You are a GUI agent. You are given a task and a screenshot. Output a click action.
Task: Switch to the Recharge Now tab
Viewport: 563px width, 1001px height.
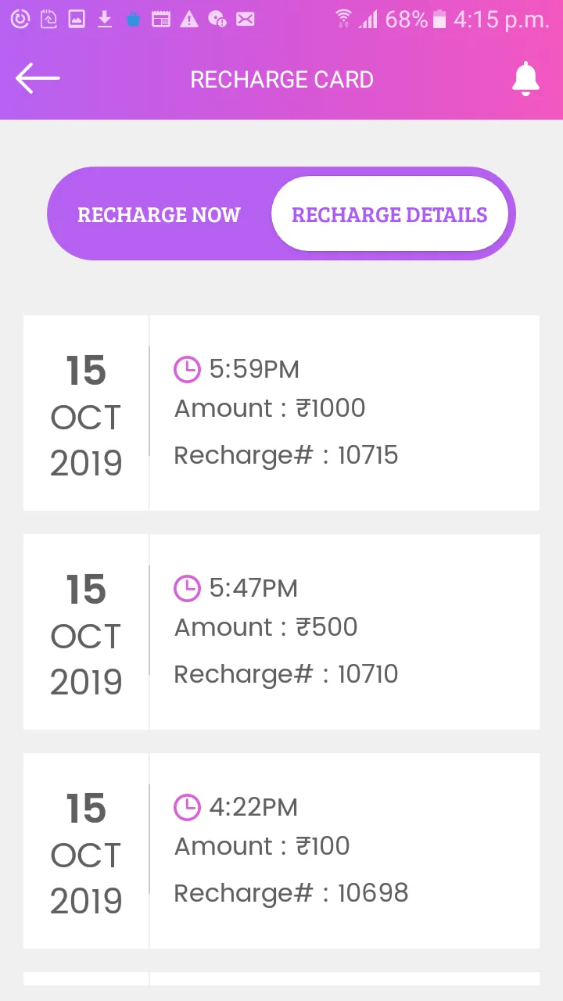point(159,214)
